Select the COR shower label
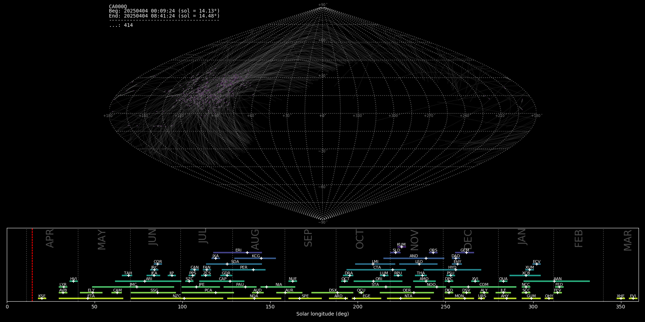Screen dimensions: 645x322 tap(158, 262)
